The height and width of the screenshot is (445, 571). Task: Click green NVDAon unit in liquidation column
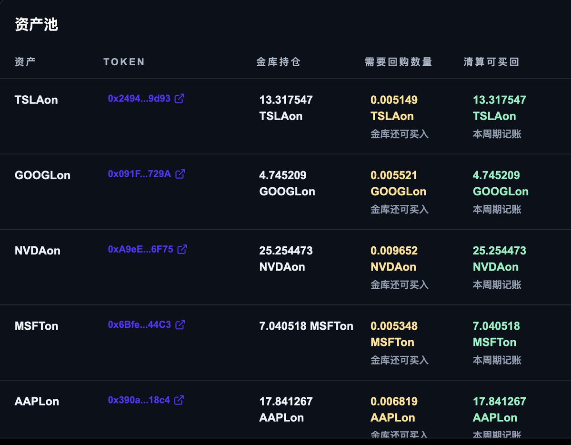pyautogui.click(x=496, y=267)
